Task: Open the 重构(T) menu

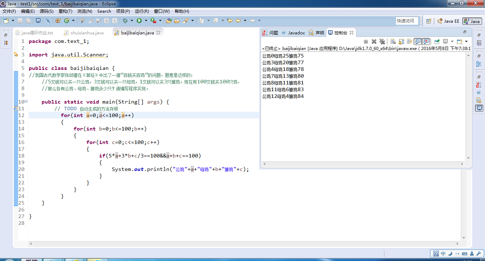Action: (x=65, y=11)
